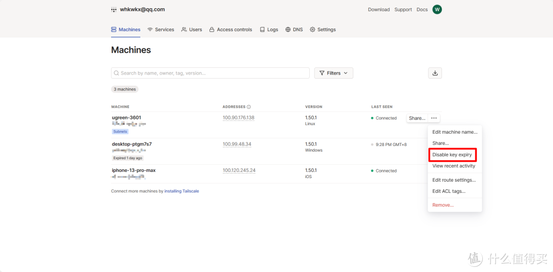Click the 100.99.48.34 address of desktop-ptgm7s7
553x272 pixels.
point(237,144)
